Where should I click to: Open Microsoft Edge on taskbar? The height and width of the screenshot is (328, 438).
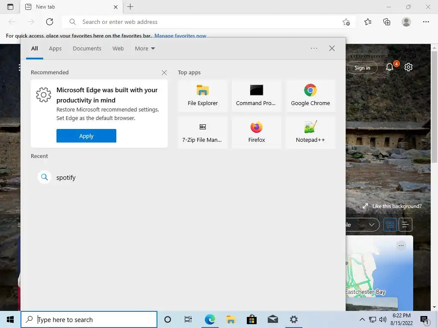[210, 319]
